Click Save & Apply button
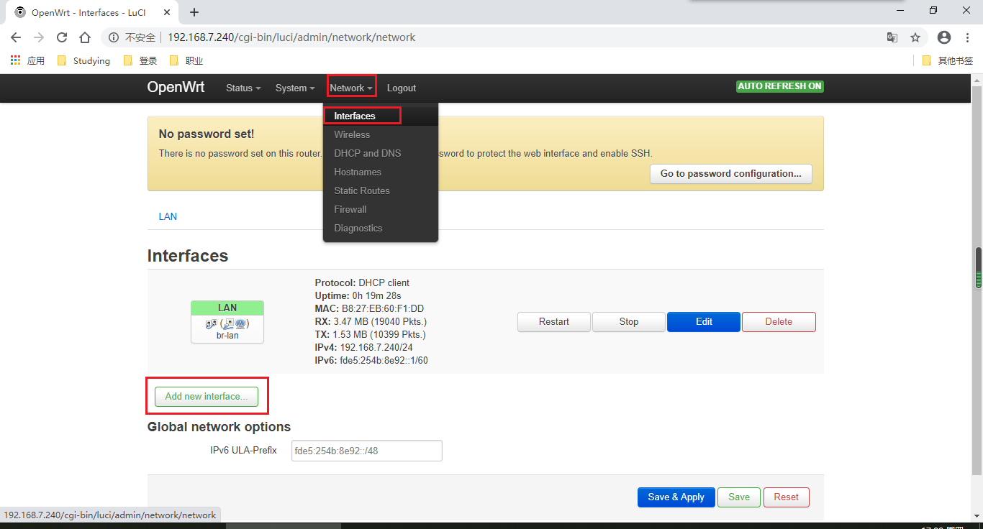Image resolution: width=983 pixels, height=529 pixels. point(676,497)
